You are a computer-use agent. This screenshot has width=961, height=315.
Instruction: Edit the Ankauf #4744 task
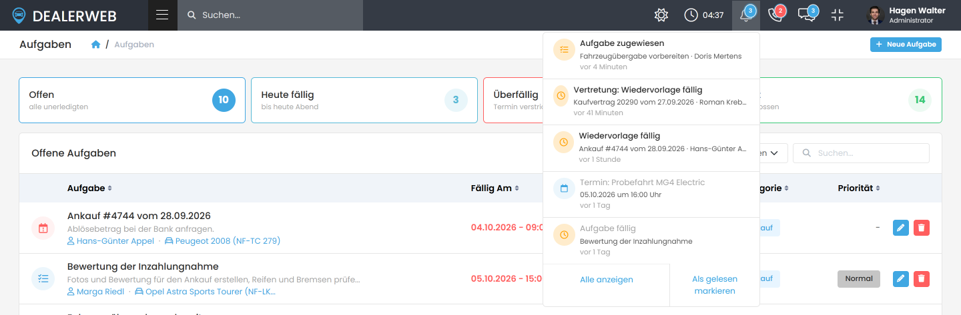coord(901,228)
